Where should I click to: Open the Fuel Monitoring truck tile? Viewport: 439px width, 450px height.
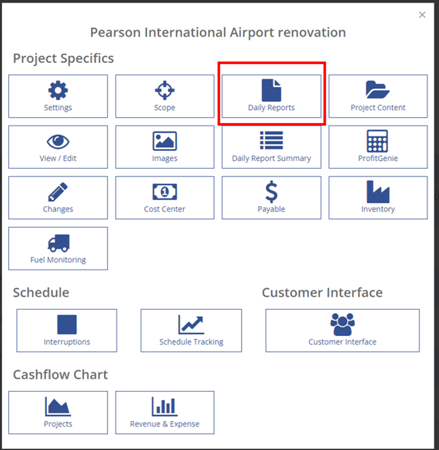coord(58,248)
